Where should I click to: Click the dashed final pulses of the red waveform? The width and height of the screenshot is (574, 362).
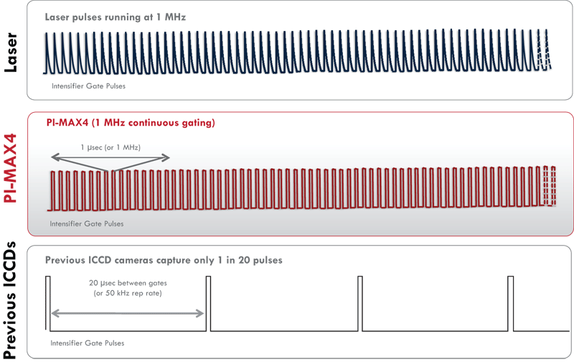(x=550, y=186)
